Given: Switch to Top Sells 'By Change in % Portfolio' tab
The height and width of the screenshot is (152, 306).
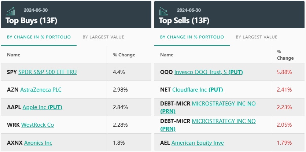Looking at the screenshot, I should click(192, 37).
